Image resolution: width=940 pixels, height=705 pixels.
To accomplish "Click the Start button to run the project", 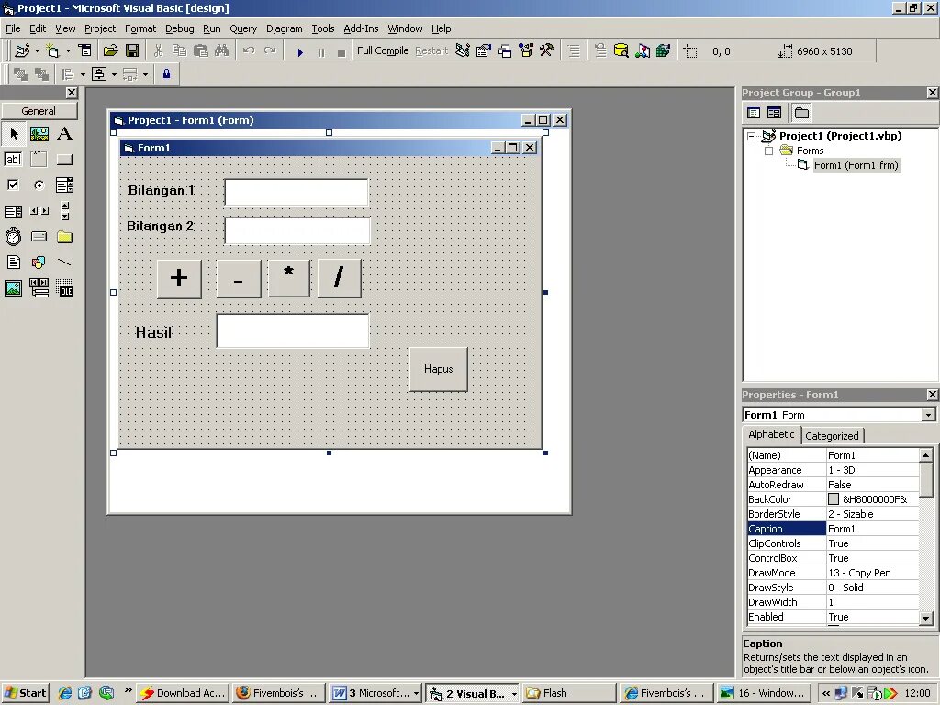I will coord(300,50).
